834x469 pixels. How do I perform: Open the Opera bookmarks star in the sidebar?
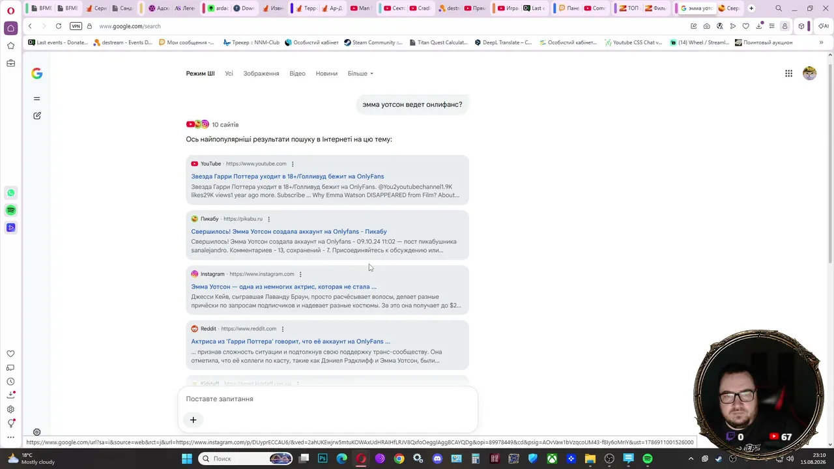tap(10, 46)
